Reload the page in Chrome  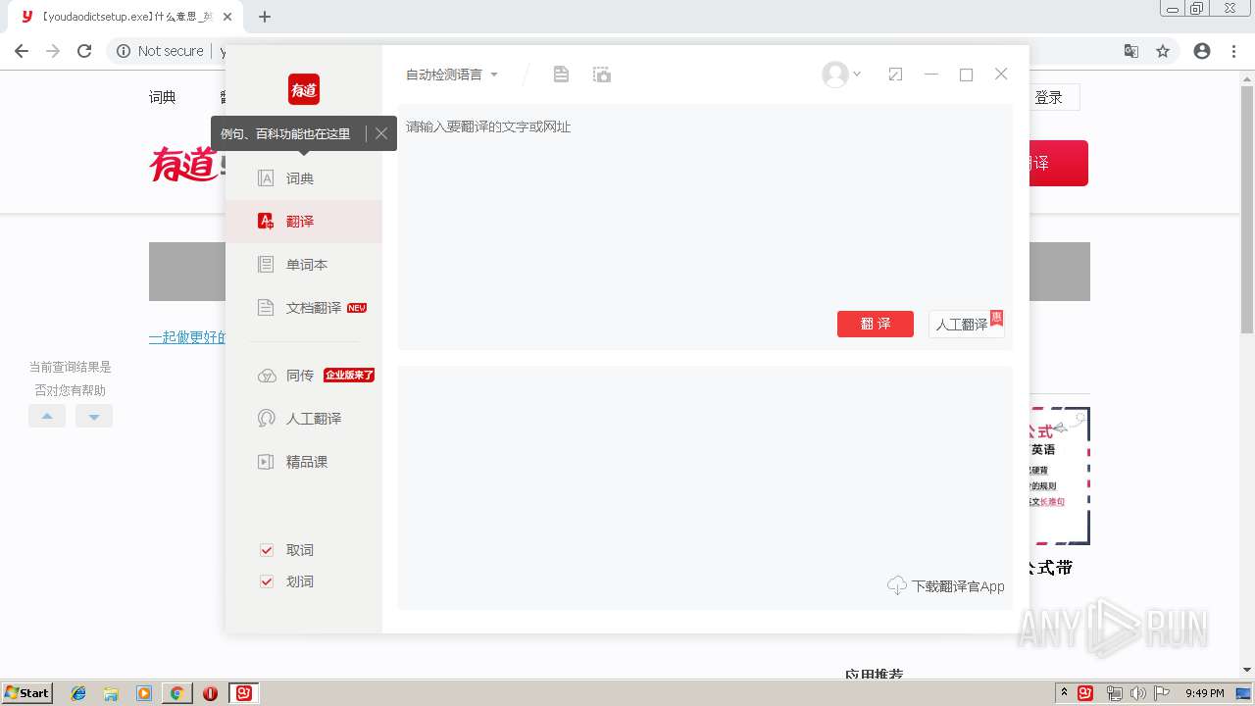[x=84, y=51]
